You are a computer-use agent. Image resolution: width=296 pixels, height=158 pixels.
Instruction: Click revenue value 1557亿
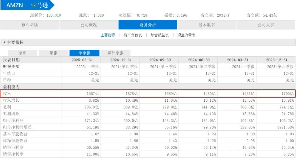(93, 93)
